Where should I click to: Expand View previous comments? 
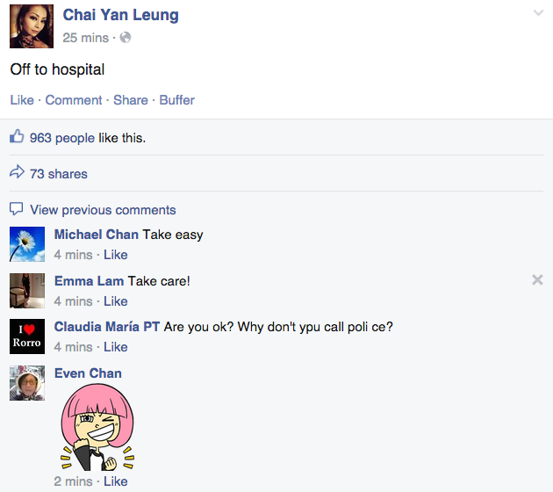(x=103, y=210)
